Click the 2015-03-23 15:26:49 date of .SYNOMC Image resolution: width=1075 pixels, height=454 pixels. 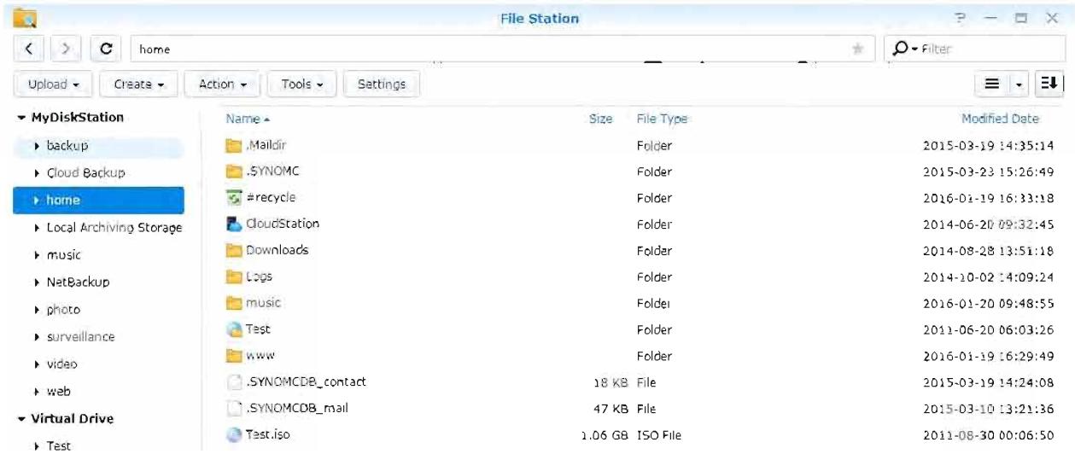coord(988,172)
